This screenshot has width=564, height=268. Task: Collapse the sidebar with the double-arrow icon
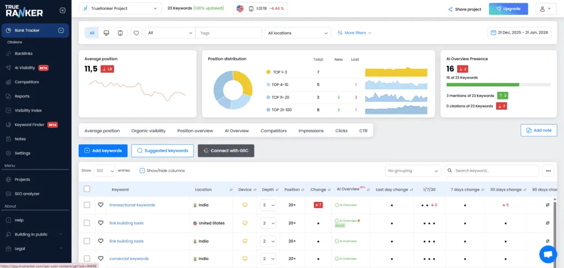click(x=62, y=11)
